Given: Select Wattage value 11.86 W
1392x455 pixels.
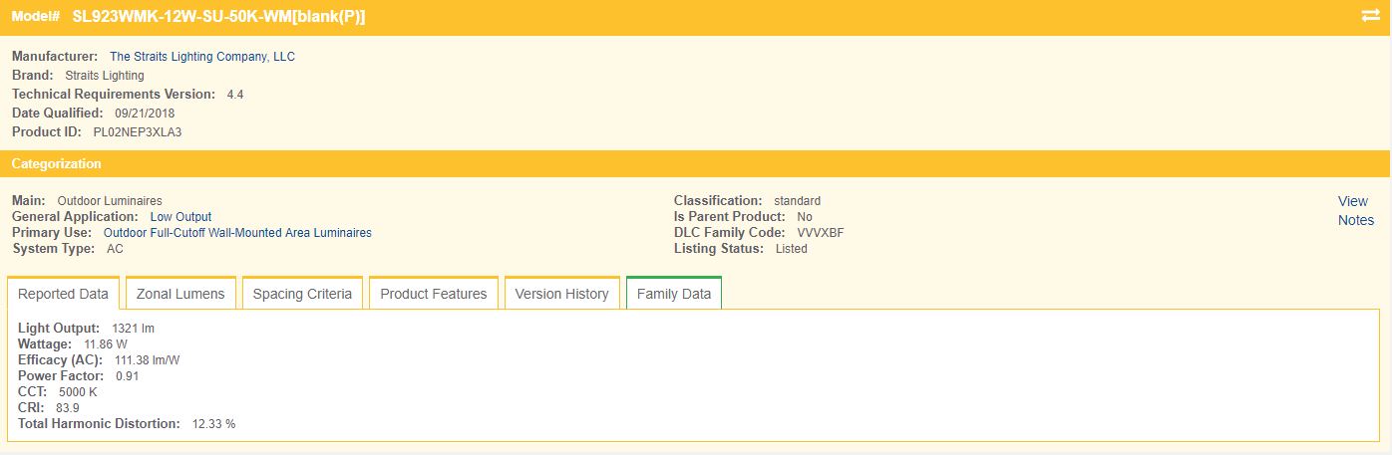Looking at the screenshot, I should [106, 344].
